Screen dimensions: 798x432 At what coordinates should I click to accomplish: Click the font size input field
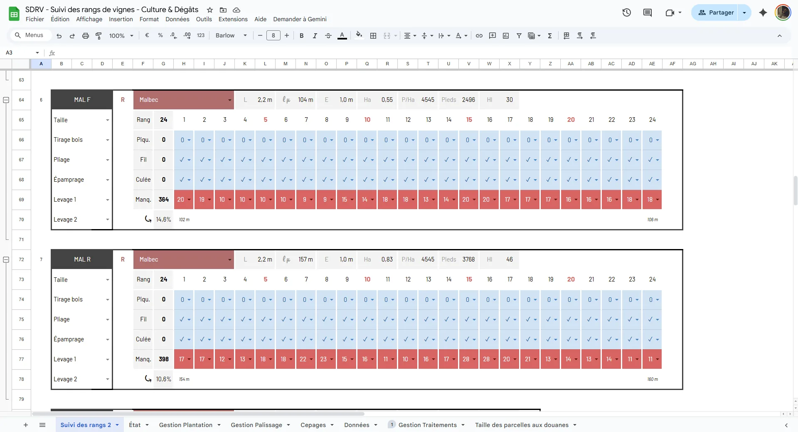273,36
